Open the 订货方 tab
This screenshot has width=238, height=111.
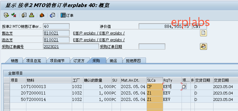(79, 61)
